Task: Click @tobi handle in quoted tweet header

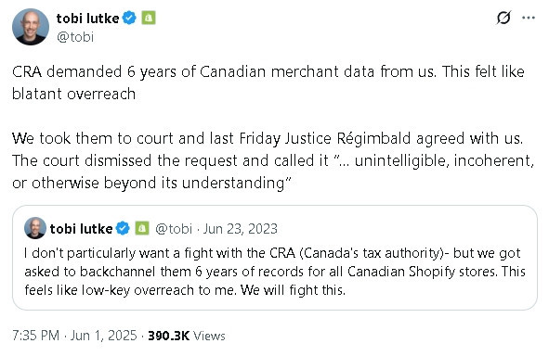Action: click(x=174, y=229)
